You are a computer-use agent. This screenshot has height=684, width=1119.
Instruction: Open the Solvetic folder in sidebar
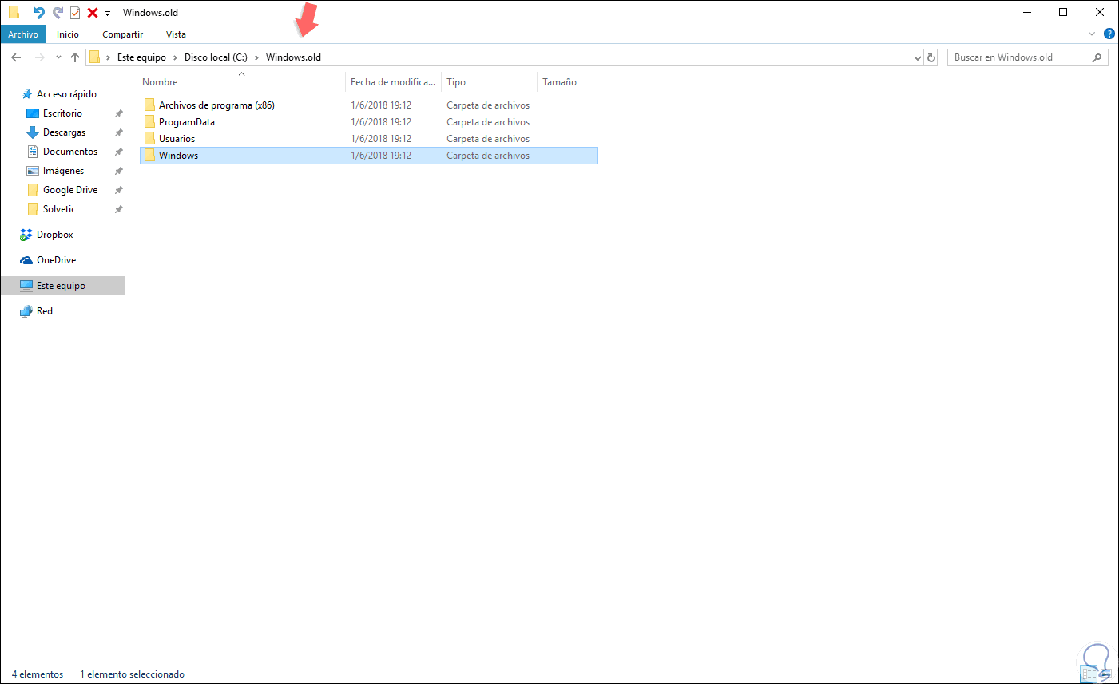tap(59, 209)
